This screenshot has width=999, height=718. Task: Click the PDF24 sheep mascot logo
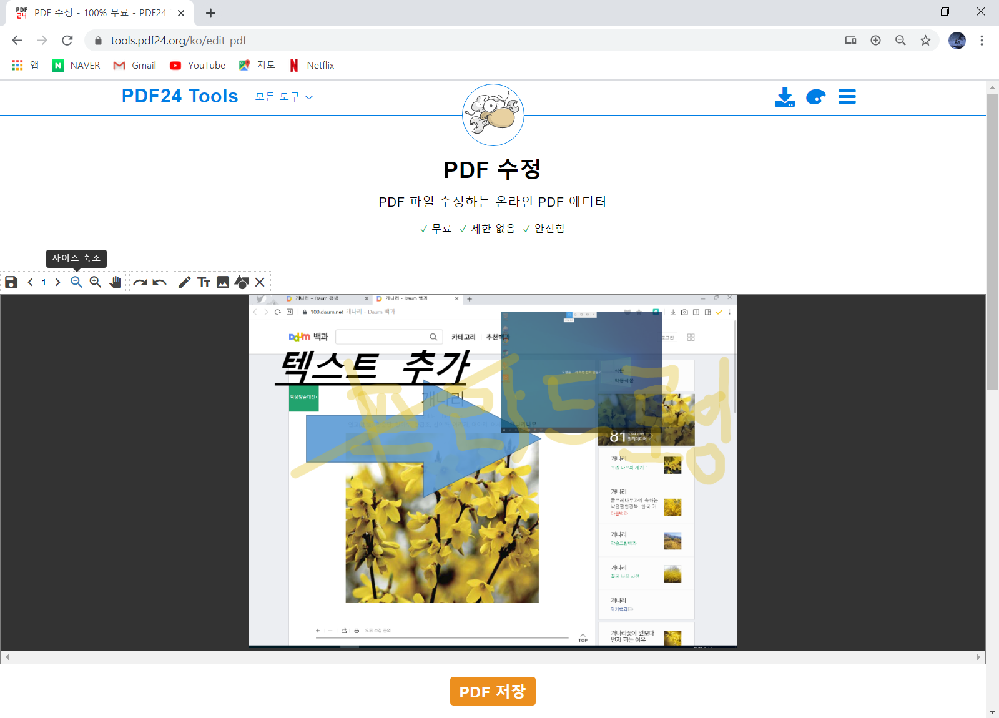pos(493,115)
